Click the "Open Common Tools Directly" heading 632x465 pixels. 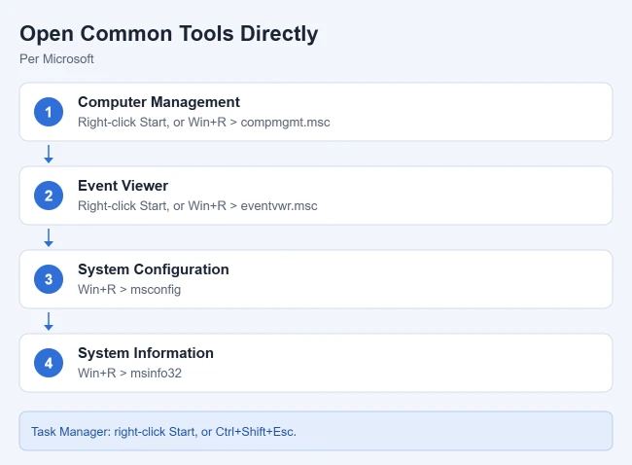point(168,34)
